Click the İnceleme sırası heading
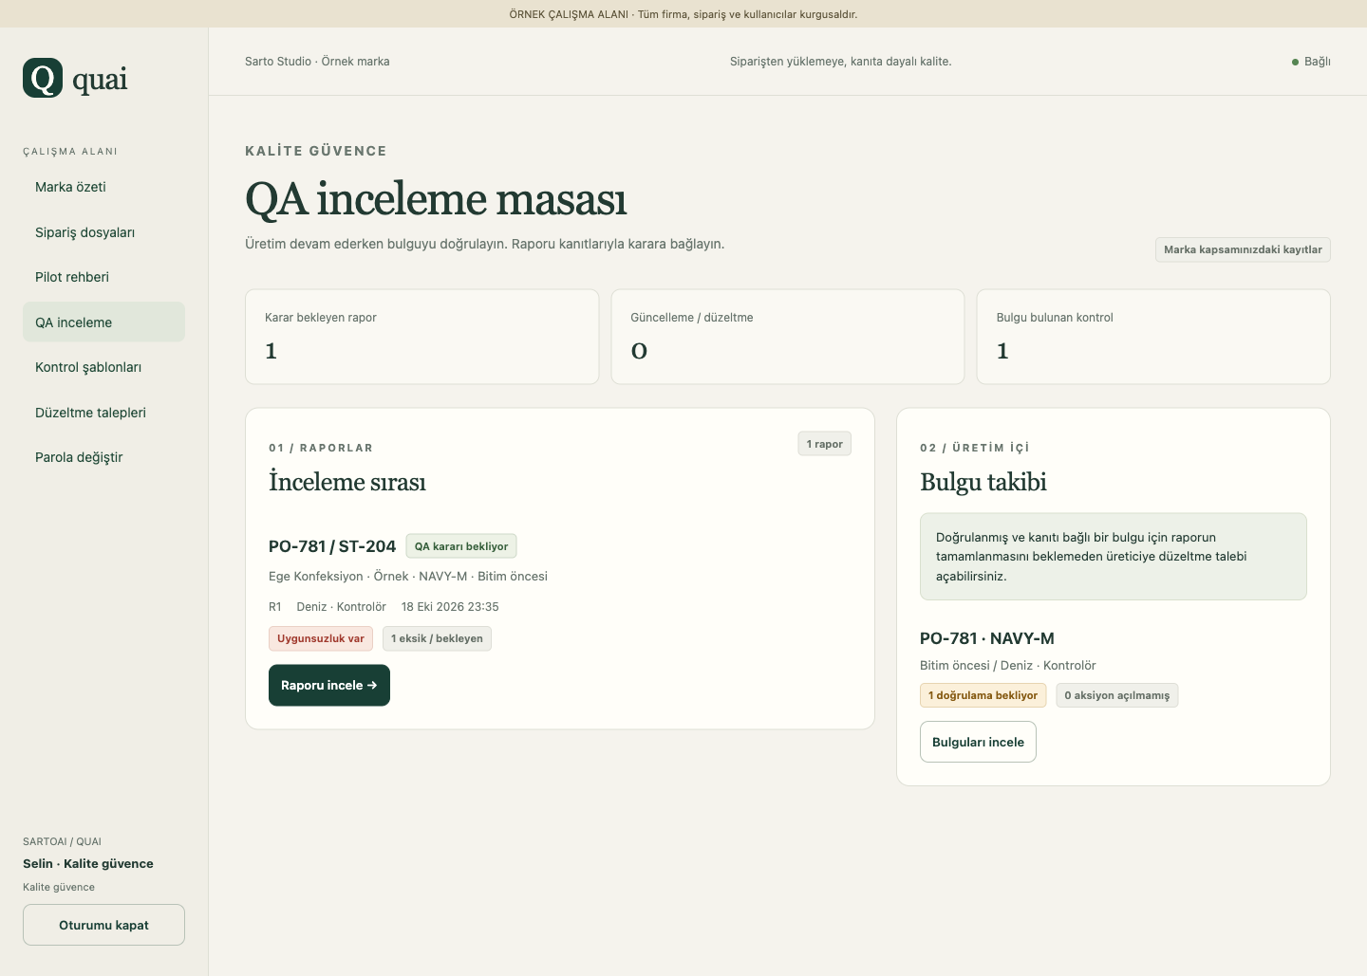 (347, 482)
